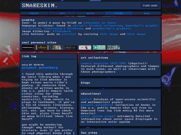This screenshot has height=135, width=181.
Task: Toggle light mode
Action: pos(150,6)
